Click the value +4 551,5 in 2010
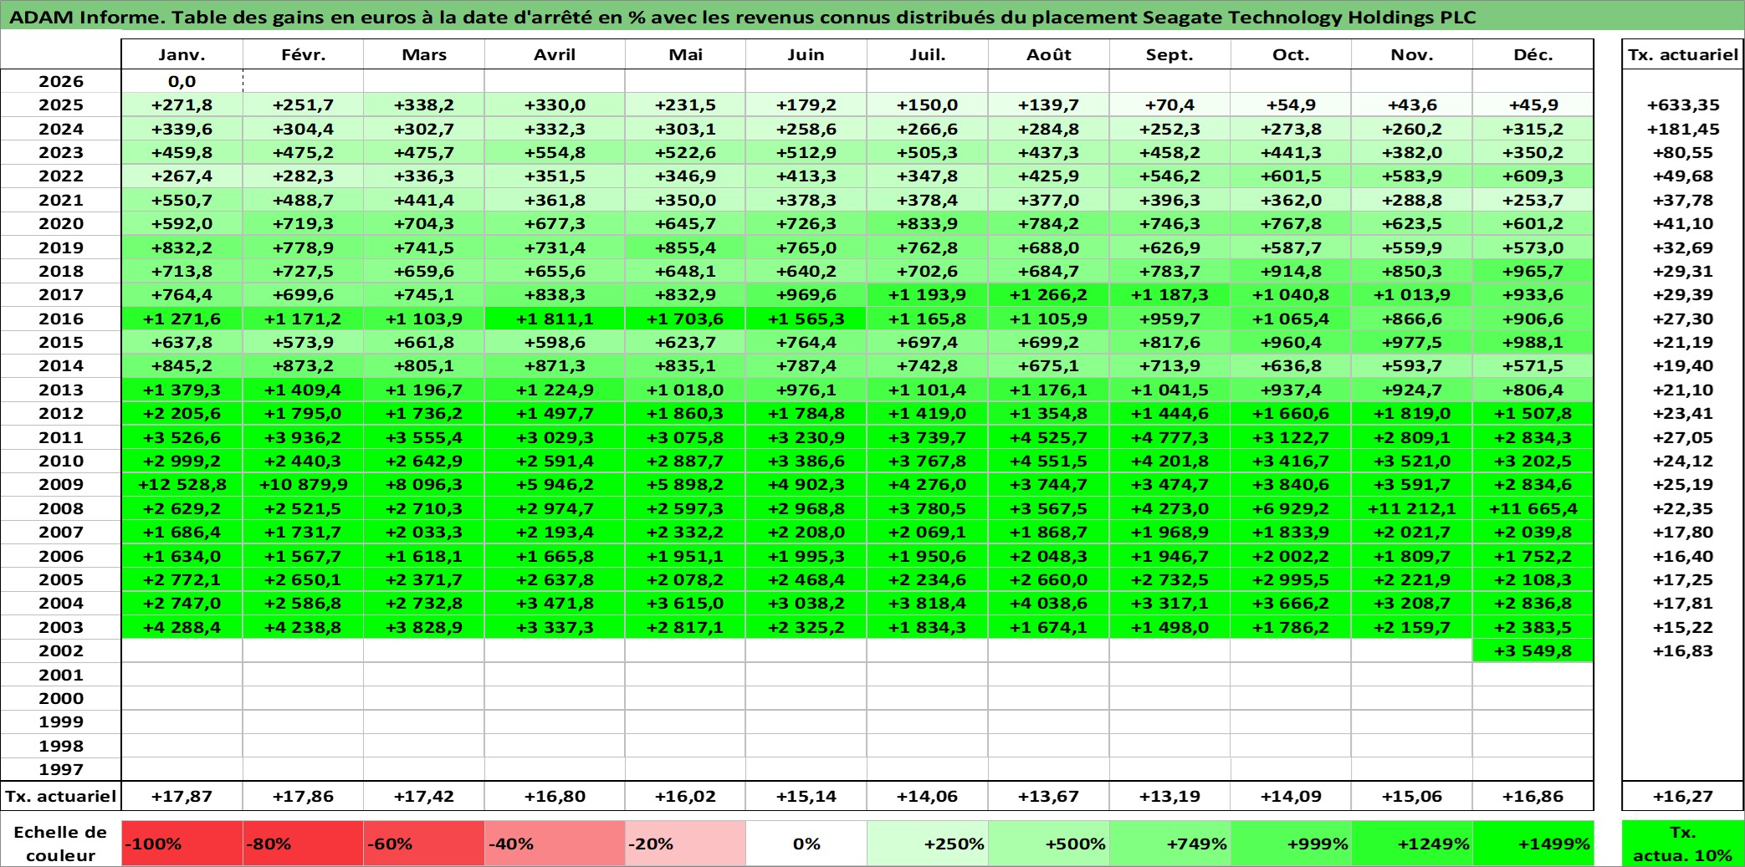This screenshot has width=1745, height=867. (1048, 461)
